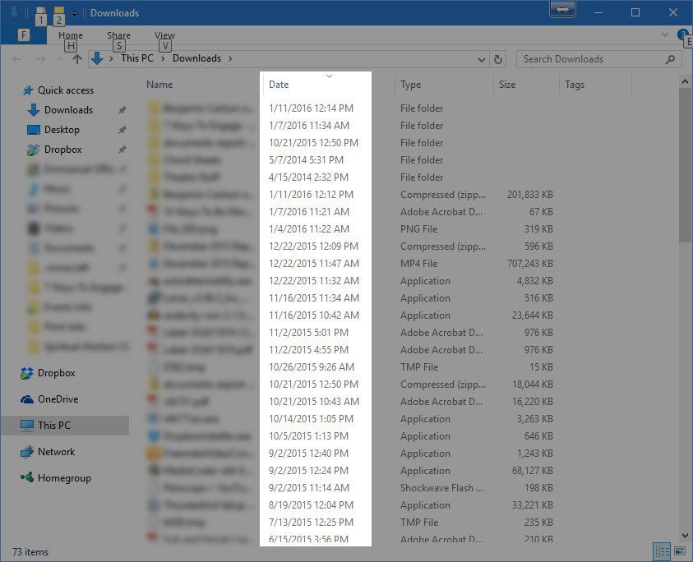Click the blue Downloads arrow icon in sidebar
Screen dimensions: 693x562
point(34,110)
